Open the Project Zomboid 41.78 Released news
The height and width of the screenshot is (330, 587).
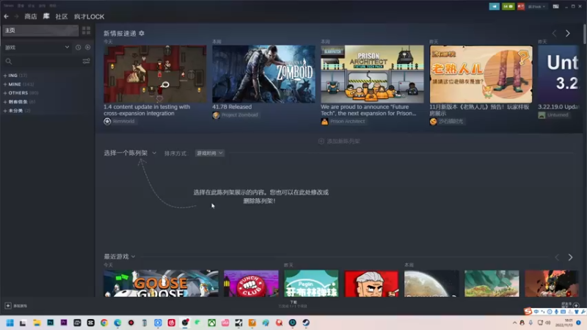coord(263,74)
